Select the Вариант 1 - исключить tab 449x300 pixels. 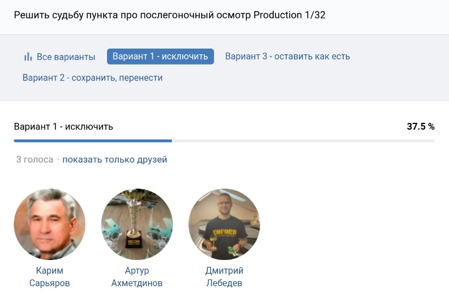pyautogui.click(x=160, y=57)
